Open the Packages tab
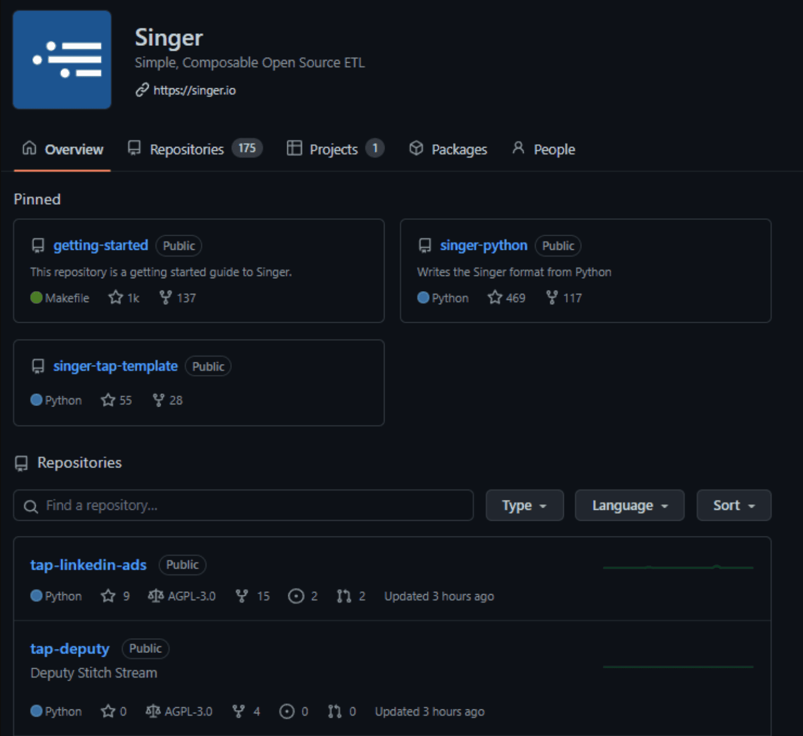803x736 pixels. coord(448,149)
